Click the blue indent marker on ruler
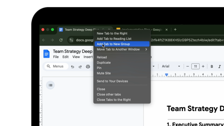Viewport: 224px width, 126px height. coord(167,75)
